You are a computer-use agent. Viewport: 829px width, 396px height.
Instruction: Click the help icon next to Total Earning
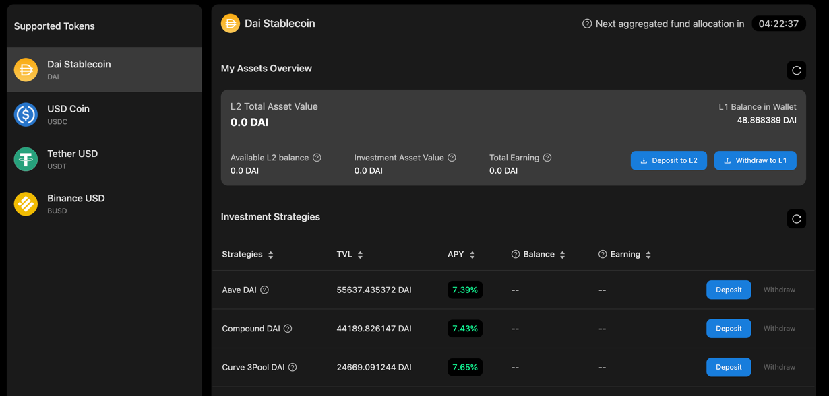coord(547,158)
